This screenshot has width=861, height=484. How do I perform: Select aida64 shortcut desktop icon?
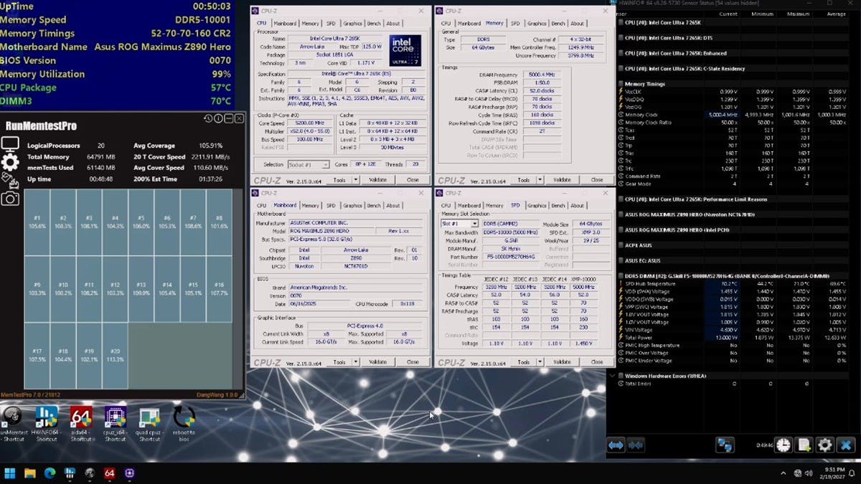pyautogui.click(x=80, y=424)
